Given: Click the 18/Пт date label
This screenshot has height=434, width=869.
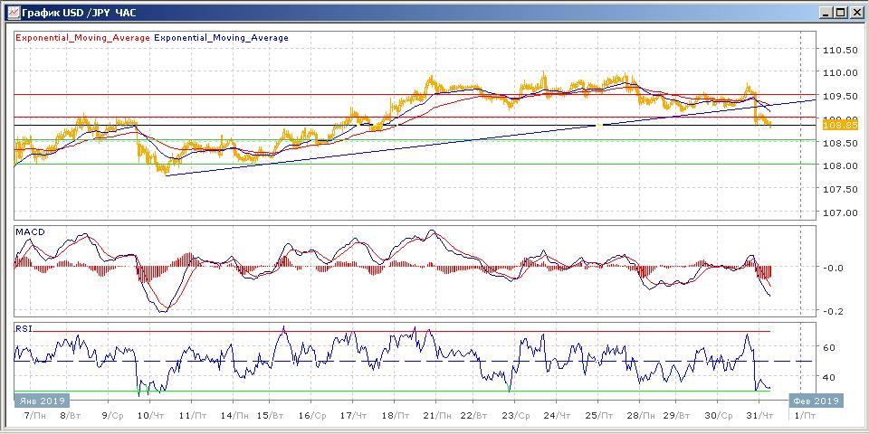Looking at the screenshot, I should click(x=396, y=416).
